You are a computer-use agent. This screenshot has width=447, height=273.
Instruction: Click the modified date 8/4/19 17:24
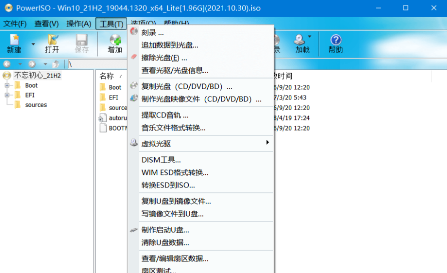(292, 118)
